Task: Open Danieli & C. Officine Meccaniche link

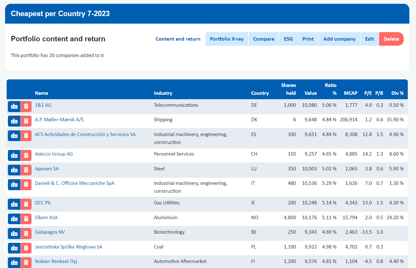Action: (75, 183)
